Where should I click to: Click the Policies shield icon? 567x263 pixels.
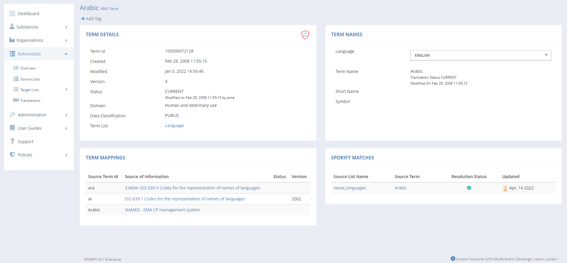(x=12, y=155)
